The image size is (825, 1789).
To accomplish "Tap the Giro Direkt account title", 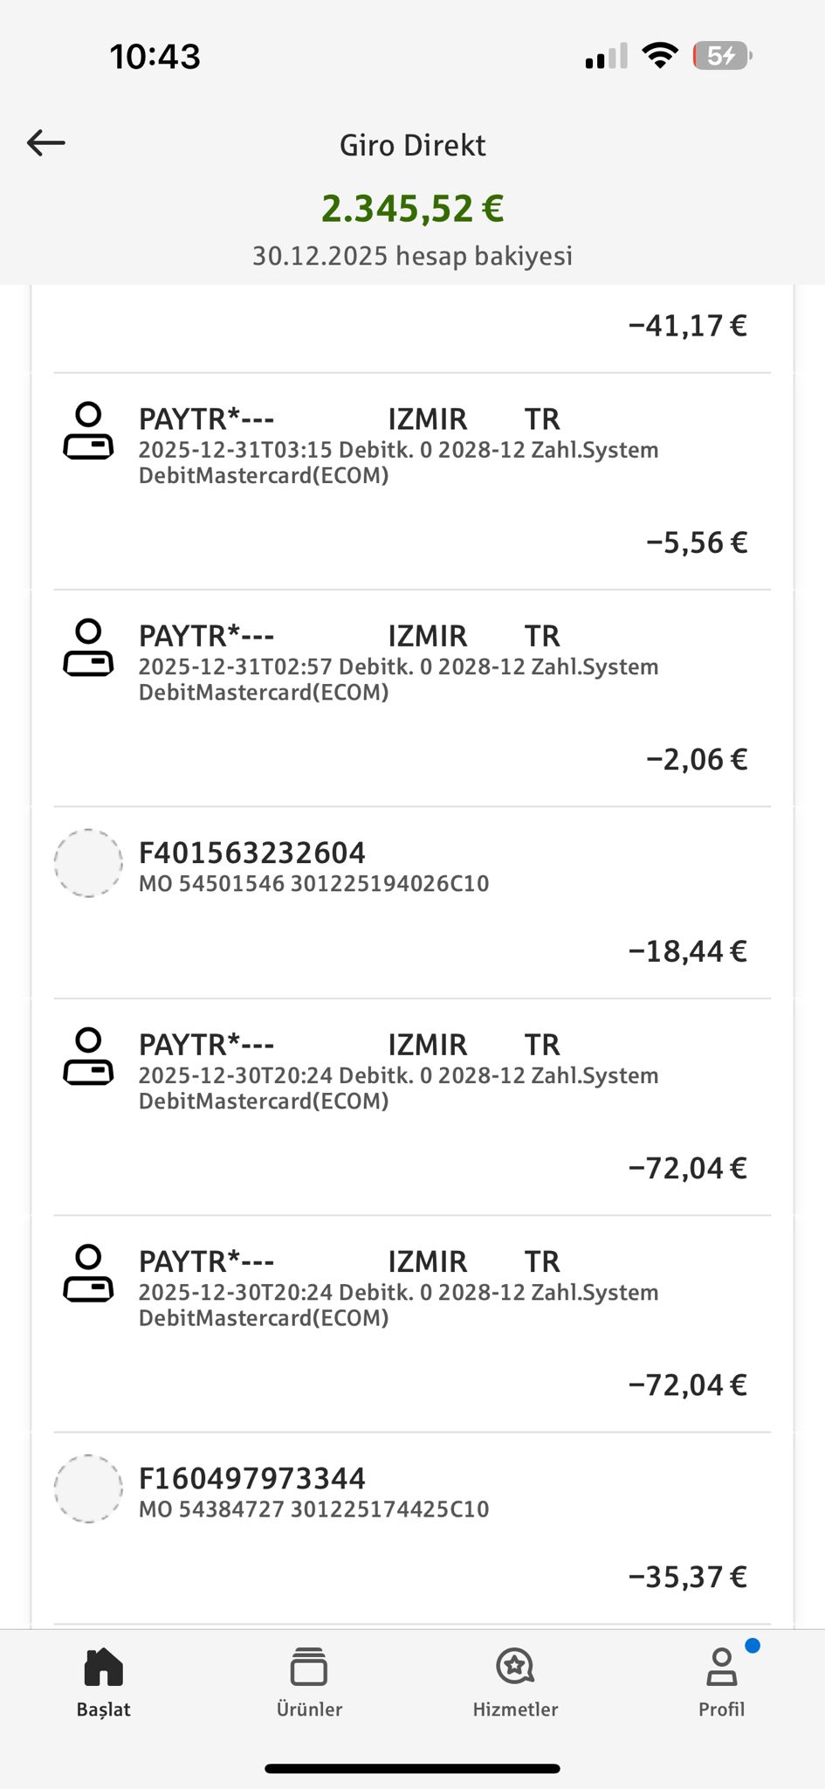I will pyautogui.click(x=412, y=145).
